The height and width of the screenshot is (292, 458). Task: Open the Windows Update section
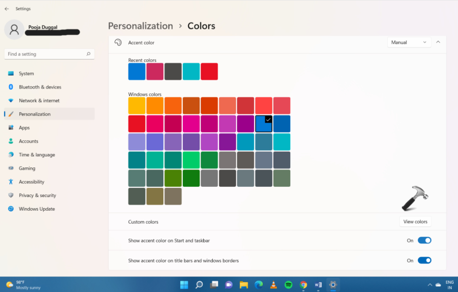[x=37, y=209]
